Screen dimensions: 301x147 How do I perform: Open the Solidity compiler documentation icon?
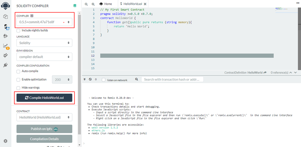pos(75,6)
